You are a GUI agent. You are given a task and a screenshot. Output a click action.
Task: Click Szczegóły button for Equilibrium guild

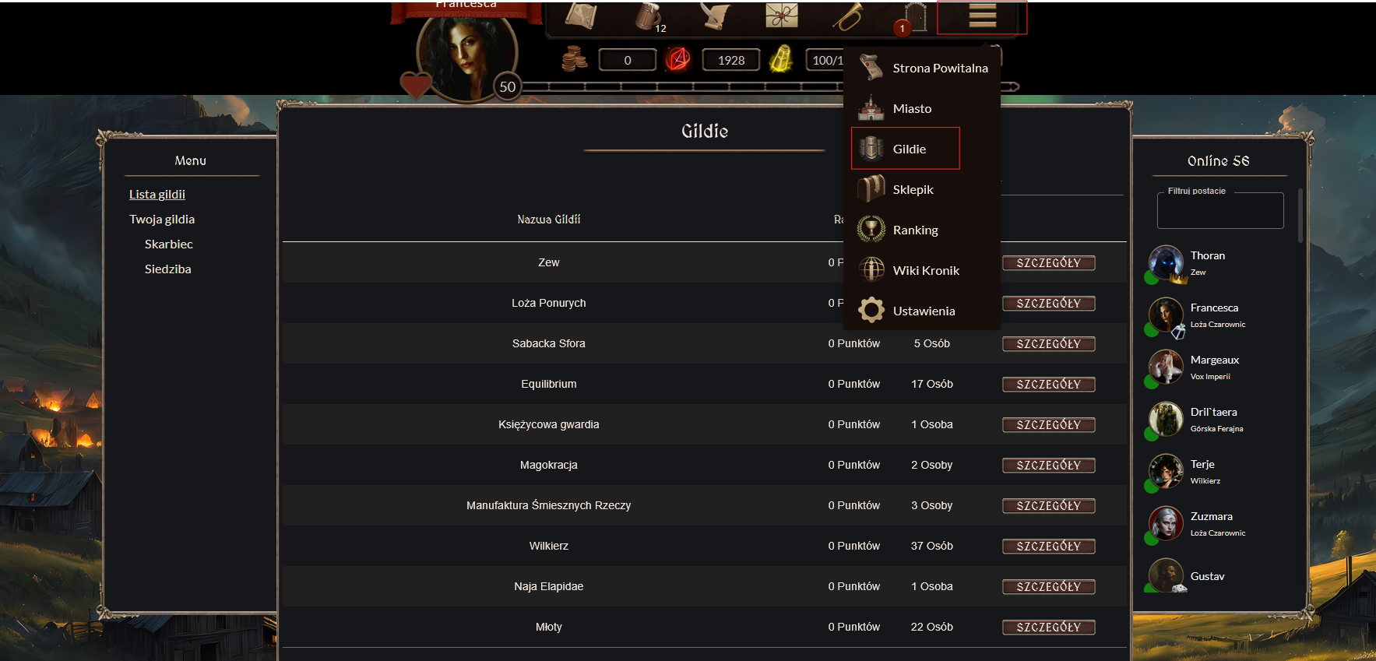point(1048,384)
